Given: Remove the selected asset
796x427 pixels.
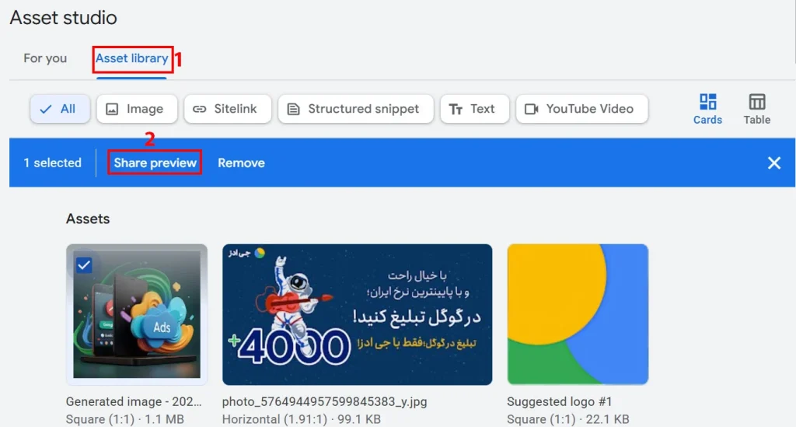Looking at the screenshot, I should pos(241,163).
